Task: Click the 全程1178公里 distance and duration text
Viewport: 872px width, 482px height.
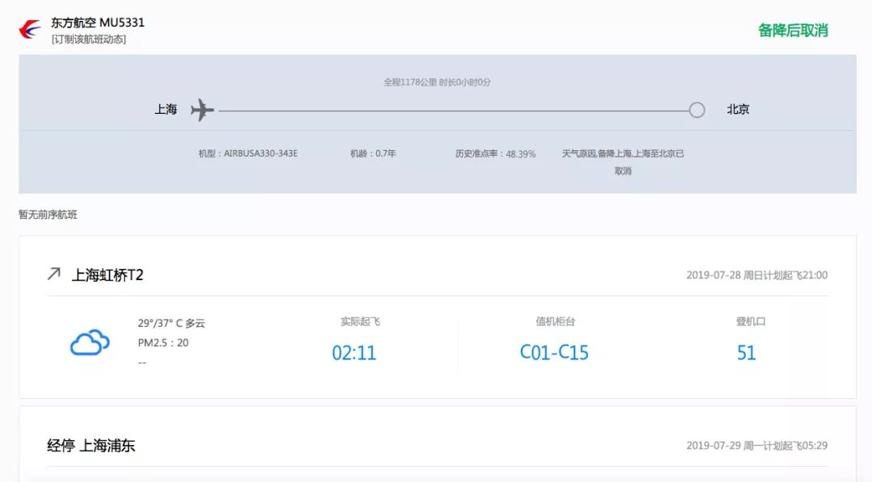Action: pyautogui.click(x=437, y=82)
